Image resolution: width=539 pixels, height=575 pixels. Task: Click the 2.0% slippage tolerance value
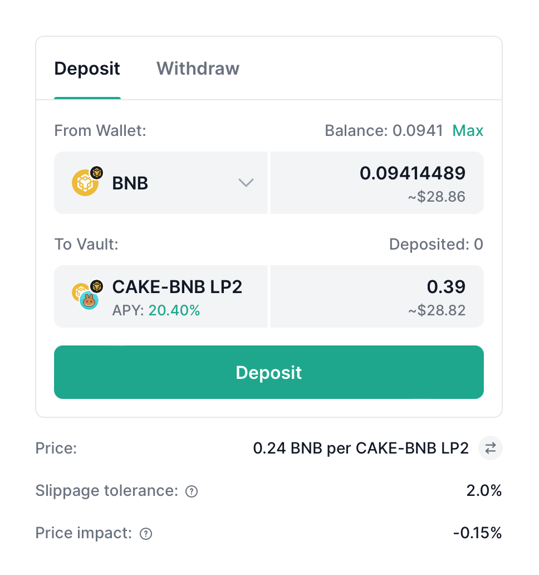(484, 491)
